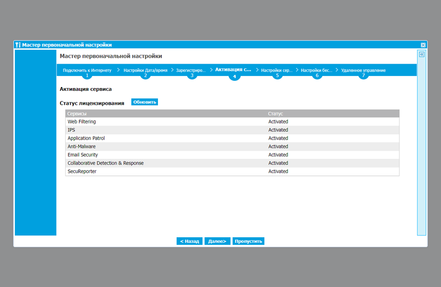441x287 pixels.
Task: Go to Настройки Дата/время step
Action: pyautogui.click(x=146, y=70)
